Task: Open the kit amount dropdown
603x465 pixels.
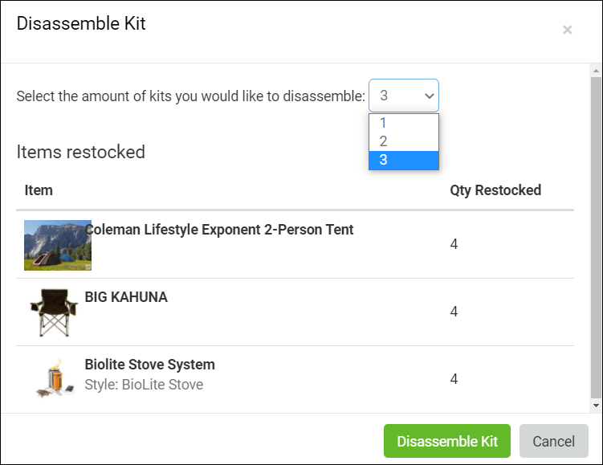Action: pyautogui.click(x=404, y=96)
